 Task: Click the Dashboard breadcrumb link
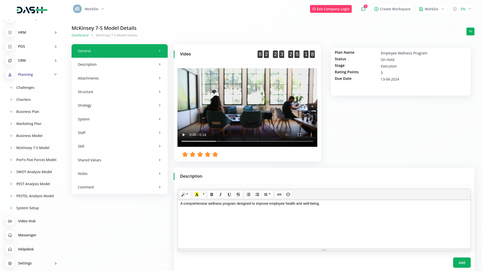(80, 35)
